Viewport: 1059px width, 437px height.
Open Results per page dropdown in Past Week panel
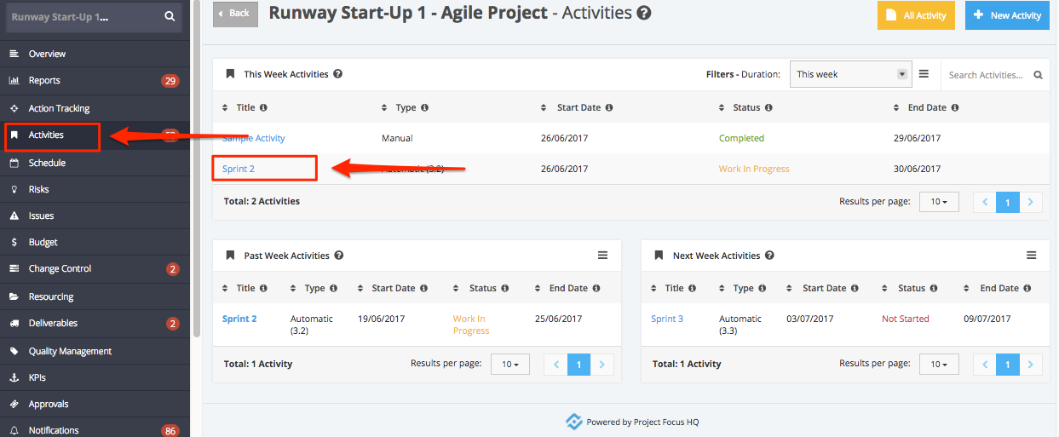[510, 364]
